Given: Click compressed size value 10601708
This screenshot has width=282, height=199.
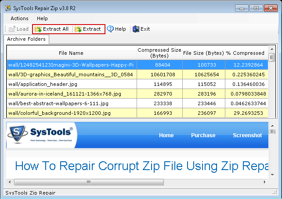Looking at the screenshot, I should tap(163, 75).
